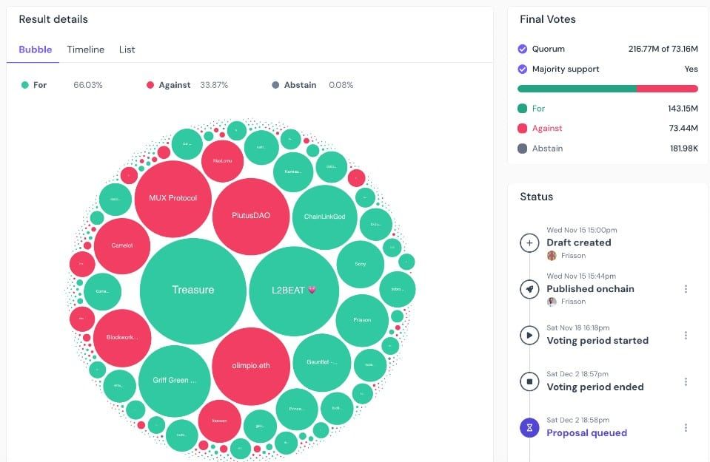Viewport: 710px width, 462px height.
Task: Switch to the Timeline tab
Action: 86,50
